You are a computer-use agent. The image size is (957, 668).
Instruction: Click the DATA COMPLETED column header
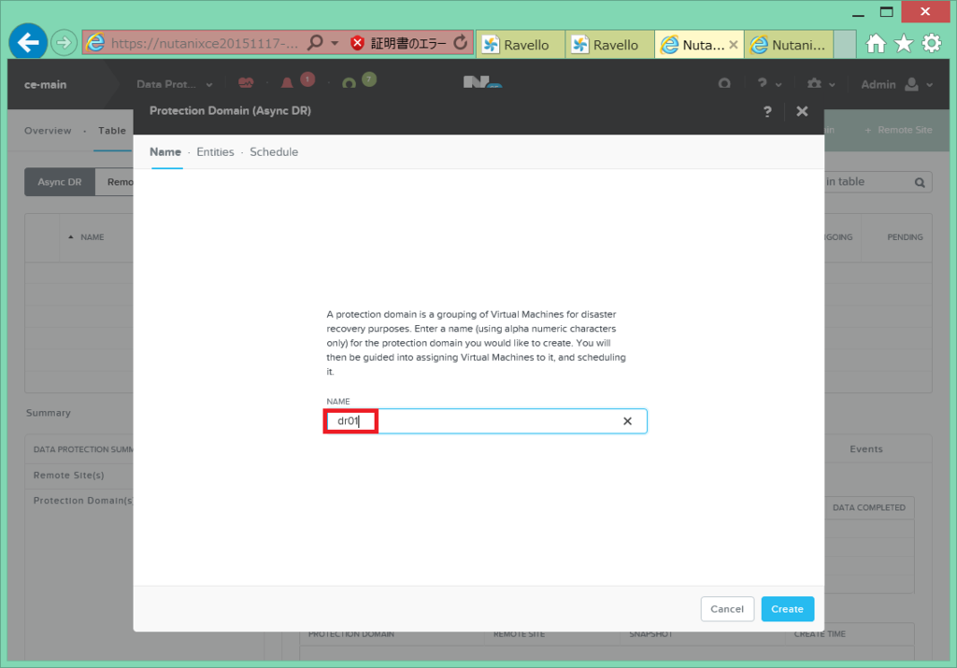coord(868,507)
